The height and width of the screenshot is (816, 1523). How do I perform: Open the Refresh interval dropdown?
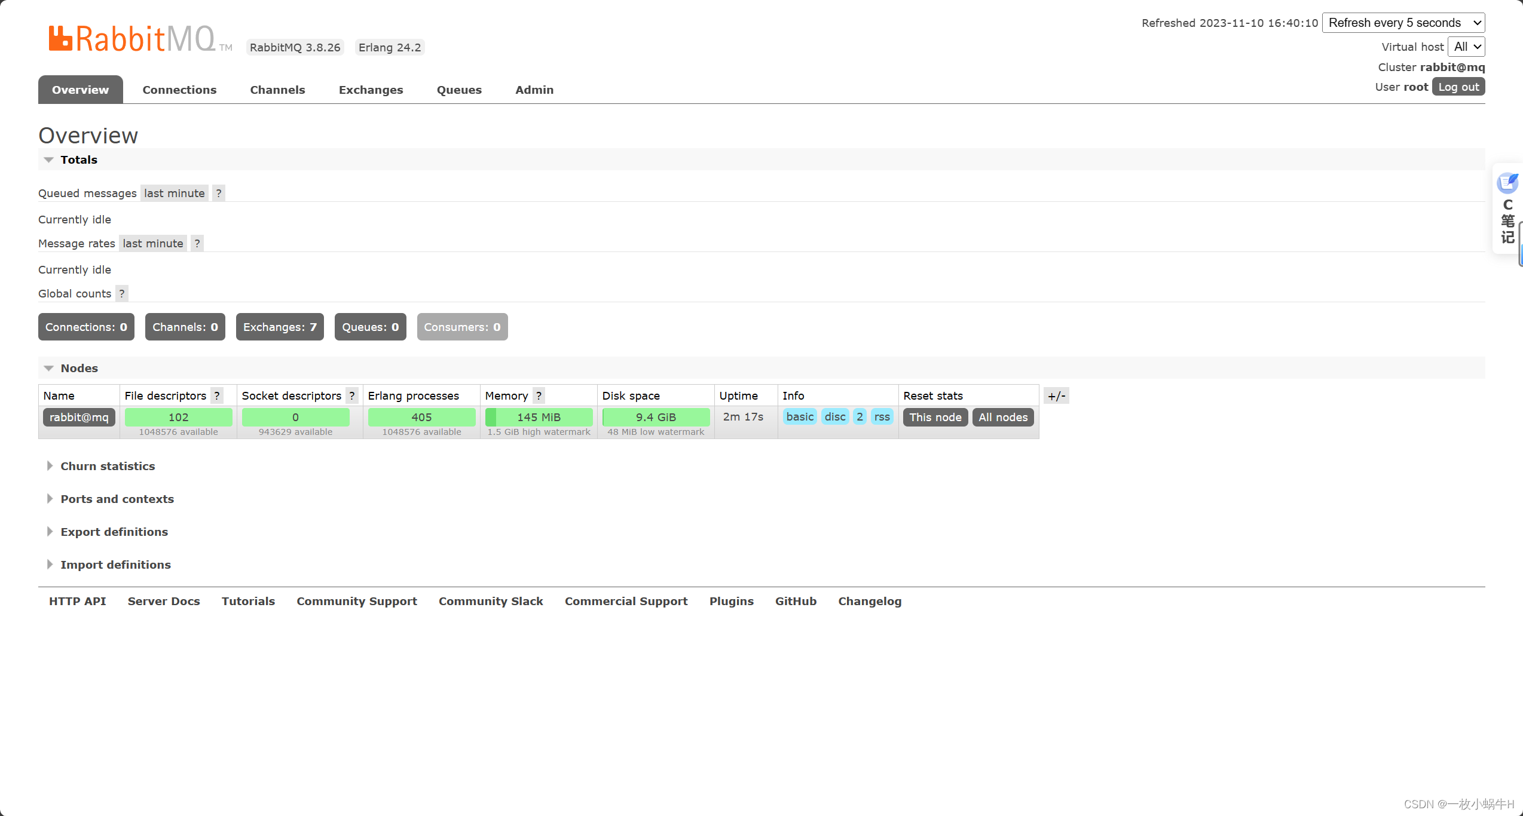pos(1403,23)
